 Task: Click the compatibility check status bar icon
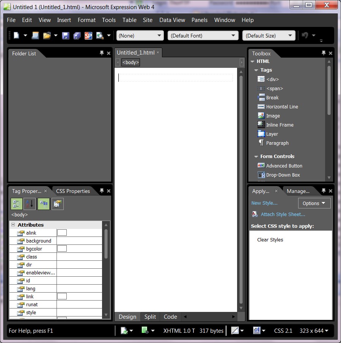[124, 330]
